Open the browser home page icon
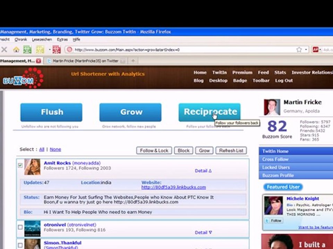 coord(16,50)
